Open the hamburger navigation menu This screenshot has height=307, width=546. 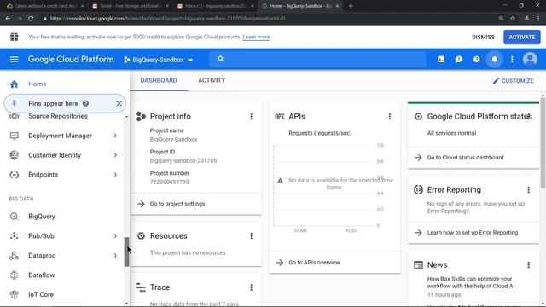(14, 59)
